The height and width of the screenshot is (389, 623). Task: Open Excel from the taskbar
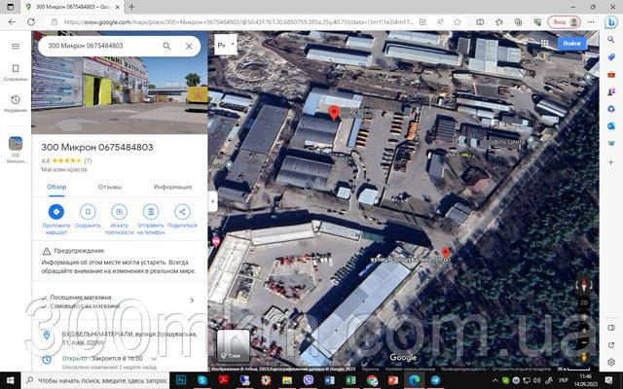(350, 380)
